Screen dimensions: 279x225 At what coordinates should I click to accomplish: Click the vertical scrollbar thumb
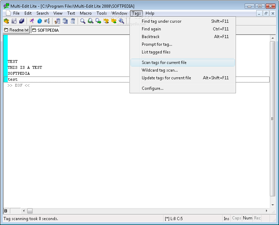click(x=273, y=119)
